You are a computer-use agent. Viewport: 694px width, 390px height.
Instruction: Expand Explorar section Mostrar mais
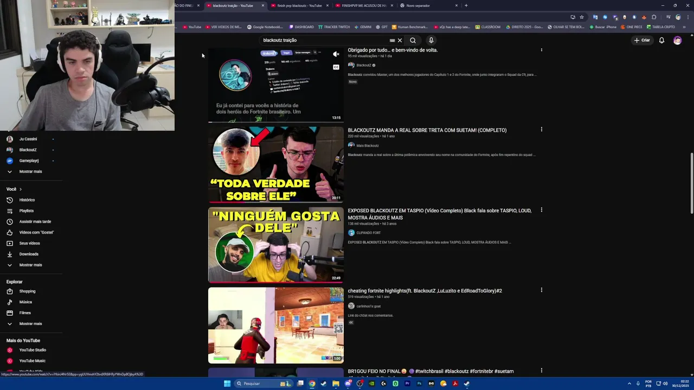30,324
